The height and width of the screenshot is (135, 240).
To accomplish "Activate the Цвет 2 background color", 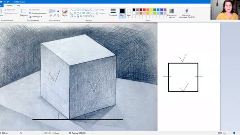I will [129, 13].
